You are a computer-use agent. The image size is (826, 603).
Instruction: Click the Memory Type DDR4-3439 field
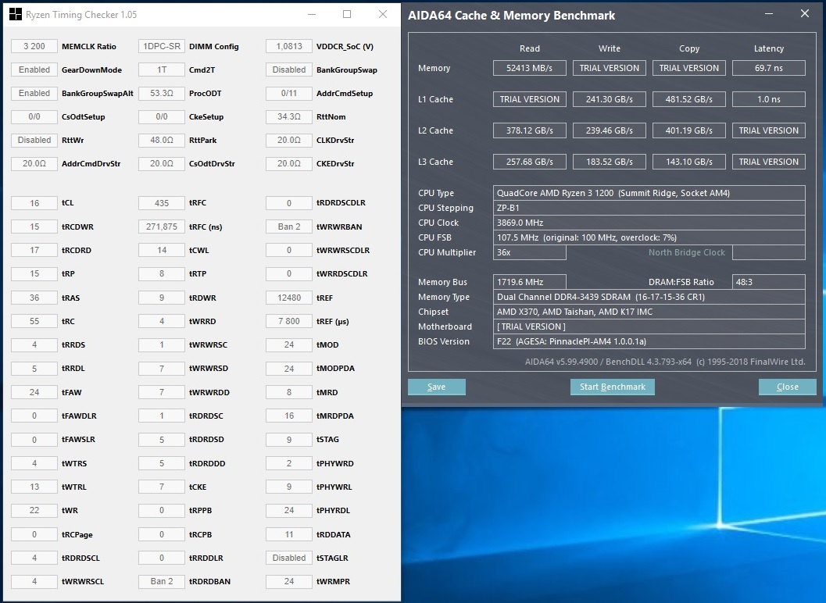pos(649,297)
